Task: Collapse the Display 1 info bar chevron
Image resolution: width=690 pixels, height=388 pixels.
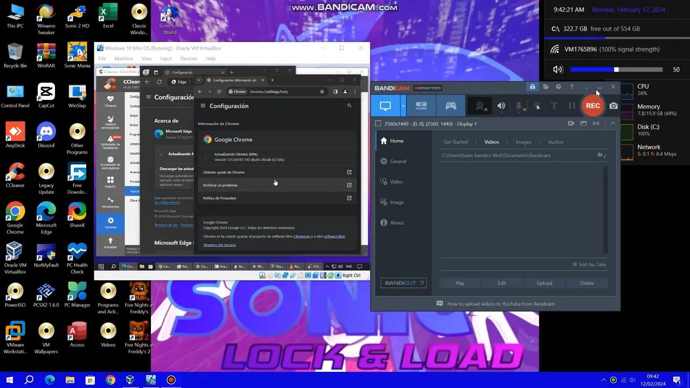Action: pos(613,123)
